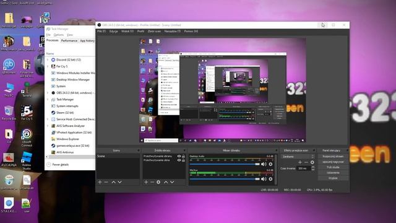Viewport: 396px width, 223px height.
Task: Mute Desktop Audio speaker icon
Action: tap(264, 164)
